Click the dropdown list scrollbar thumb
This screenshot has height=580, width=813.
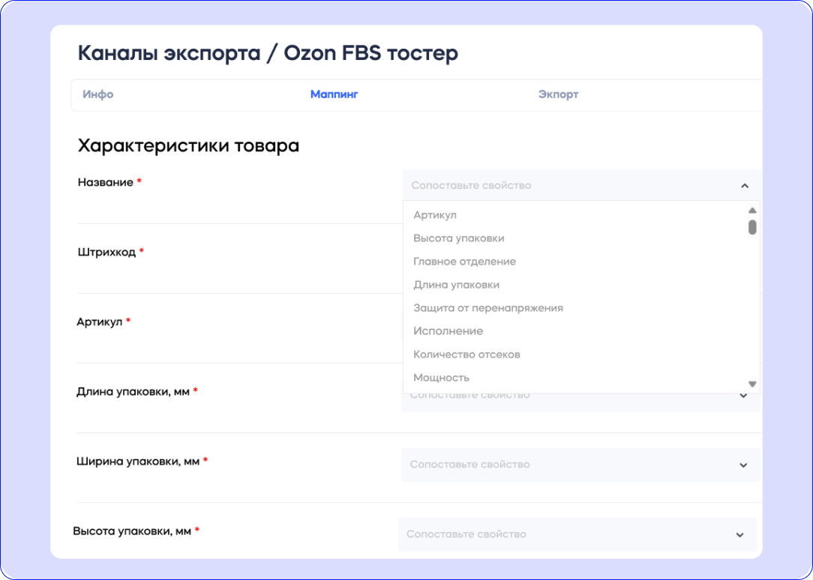pos(752,226)
